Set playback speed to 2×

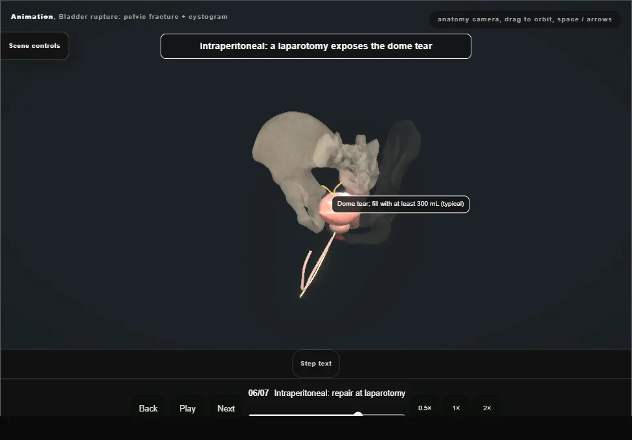pyautogui.click(x=487, y=408)
